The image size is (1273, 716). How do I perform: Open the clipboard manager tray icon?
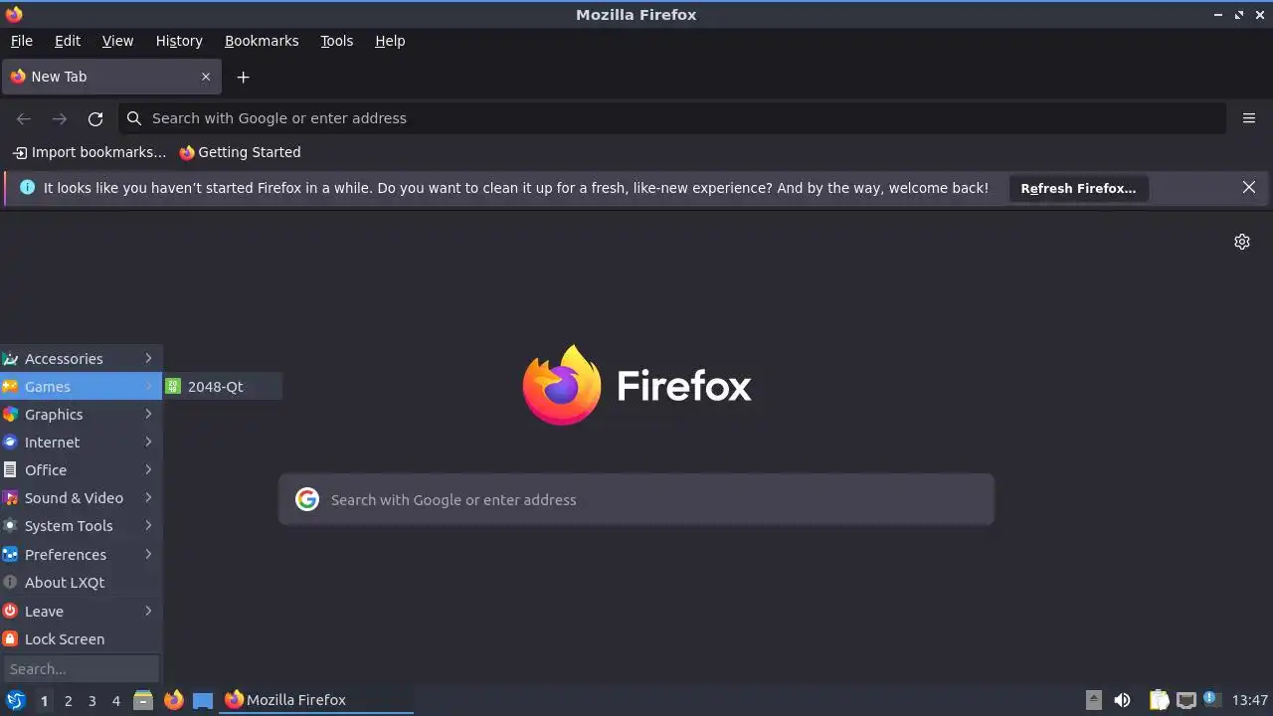pyautogui.click(x=1160, y=700)
